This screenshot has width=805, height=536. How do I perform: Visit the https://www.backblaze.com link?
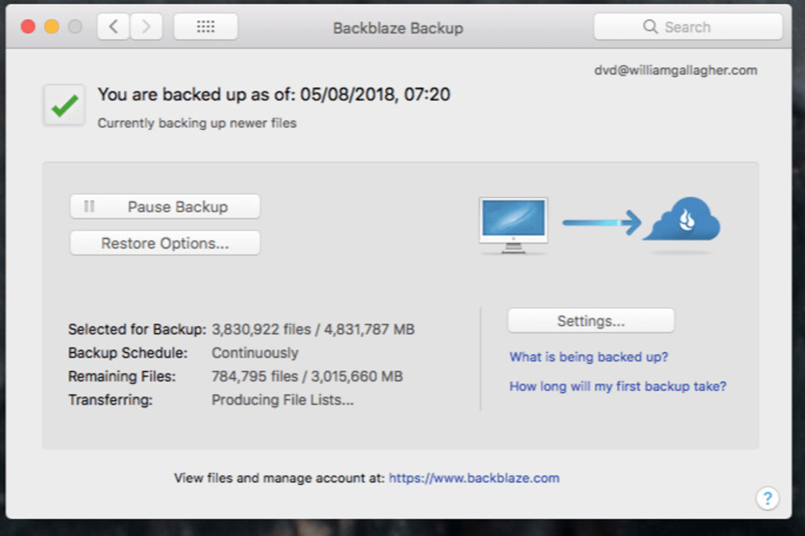474,478
